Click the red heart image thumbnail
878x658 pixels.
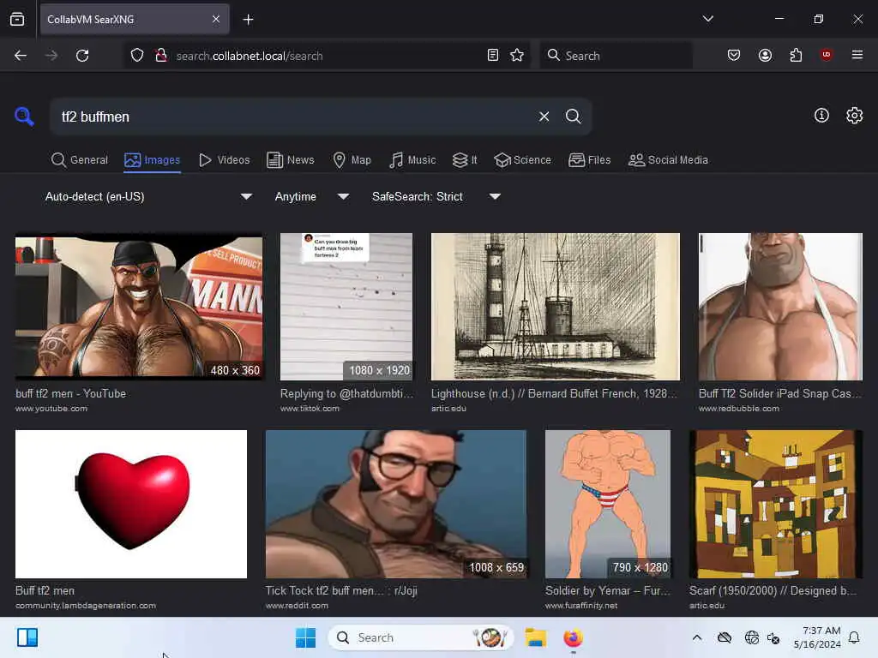click(x=131, y=504)
